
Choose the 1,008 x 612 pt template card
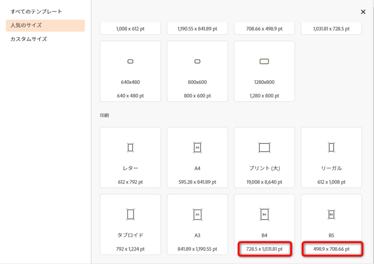(x=130, y=28)
